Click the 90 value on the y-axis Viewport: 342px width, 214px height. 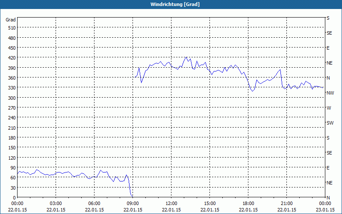[13, 168]
